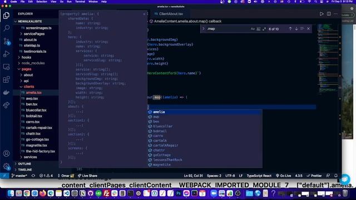Start Go Live server
The height and width of the screenshot is (200, 356).
click(x=283, y=176)
